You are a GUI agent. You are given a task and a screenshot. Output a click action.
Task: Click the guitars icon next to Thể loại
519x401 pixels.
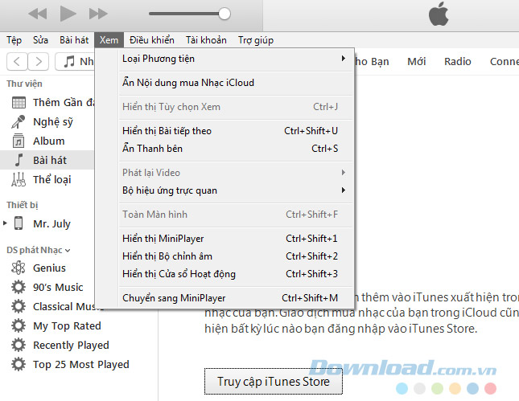(19, 179)
